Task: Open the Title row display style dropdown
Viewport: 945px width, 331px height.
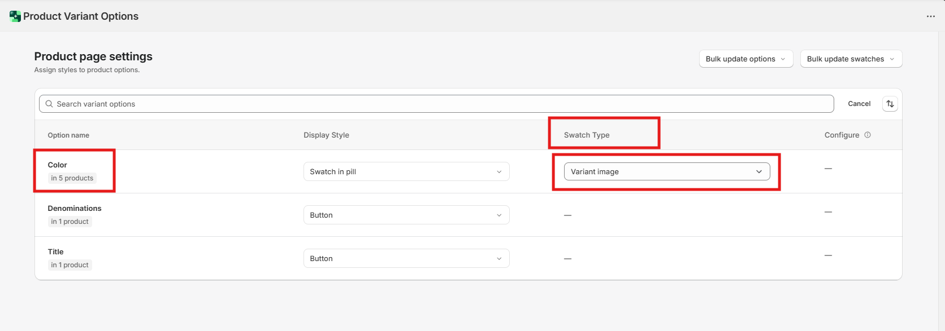Action: click(406, 258)
